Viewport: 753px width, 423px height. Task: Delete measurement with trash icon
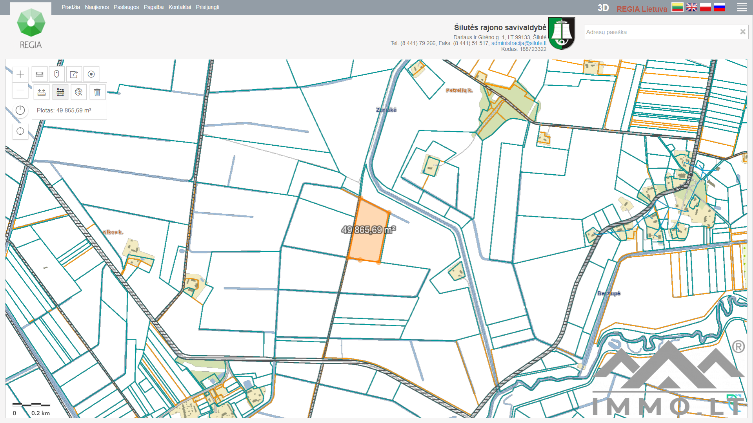click(97, 92)
